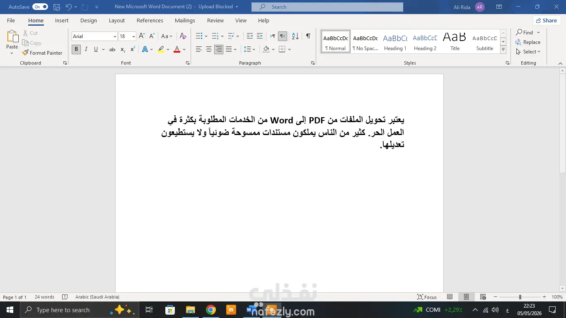Open the References tab
566x318 pixels.
click(x=150, y=20)
